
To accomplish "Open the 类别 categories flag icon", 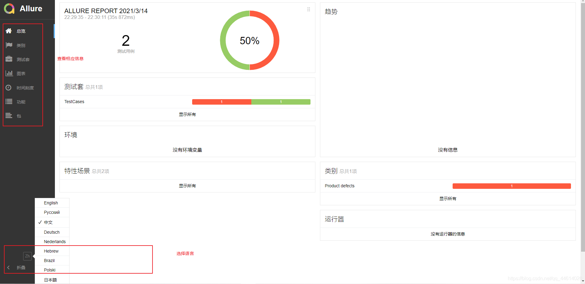I will click(9, 45).
